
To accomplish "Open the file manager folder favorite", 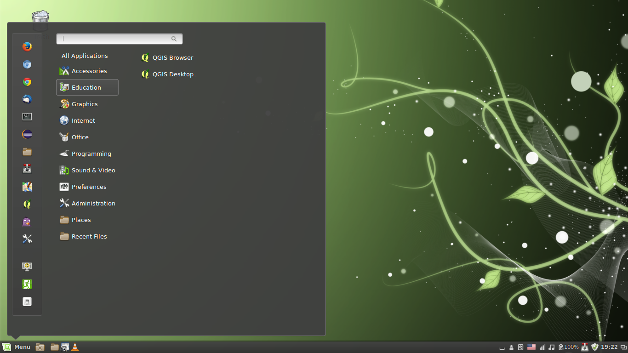I will click(x=27, y=152).
